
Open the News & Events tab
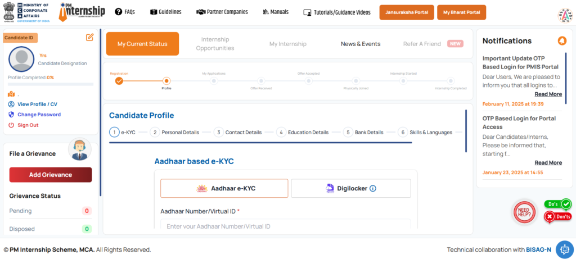(361, 44)
